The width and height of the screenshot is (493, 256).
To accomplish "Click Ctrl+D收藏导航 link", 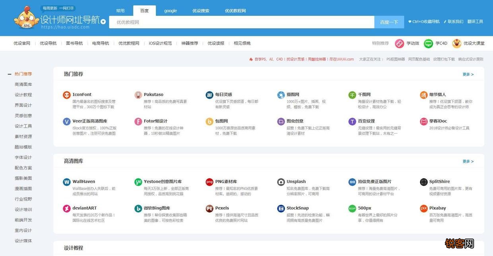I will (424, 21).
